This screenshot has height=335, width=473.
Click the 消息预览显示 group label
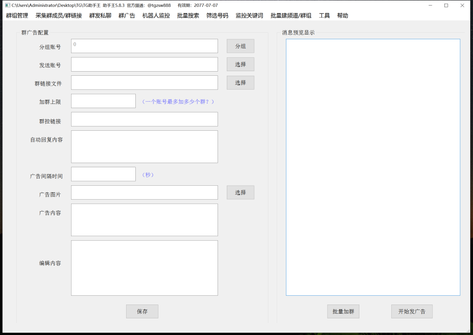tap(298, 33)
